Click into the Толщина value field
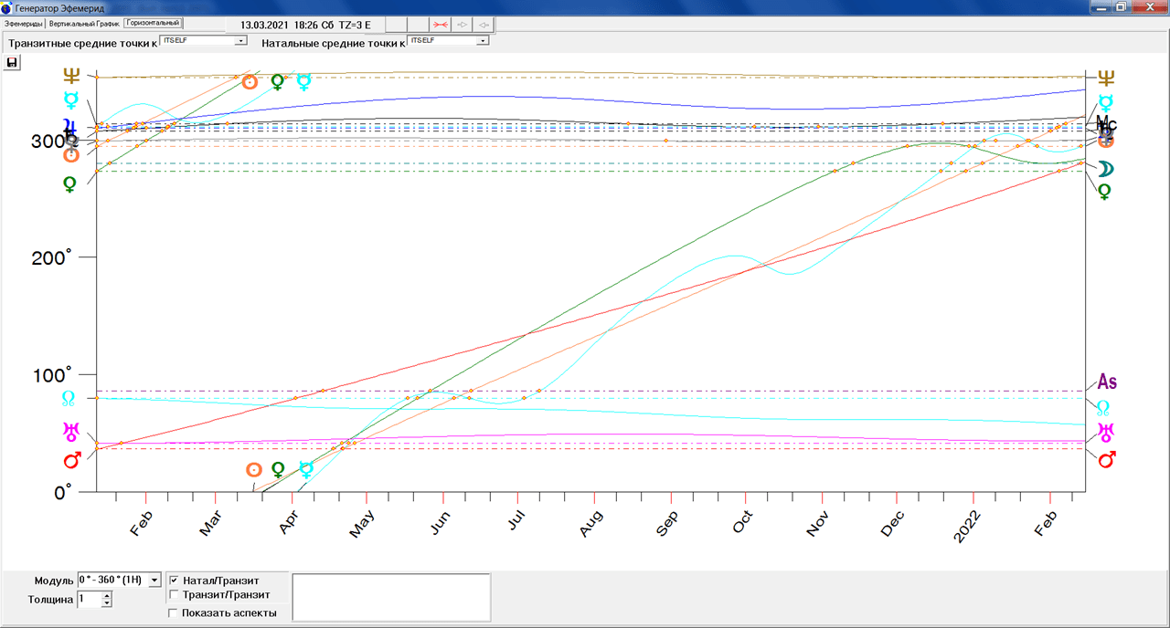The height and width of the screenshot is (628, 1170). click(90, 599)
